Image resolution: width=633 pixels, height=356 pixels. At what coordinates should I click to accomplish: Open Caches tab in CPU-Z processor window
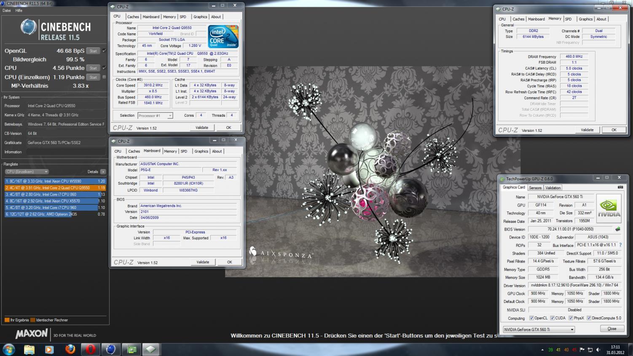[x=133, y=17]
